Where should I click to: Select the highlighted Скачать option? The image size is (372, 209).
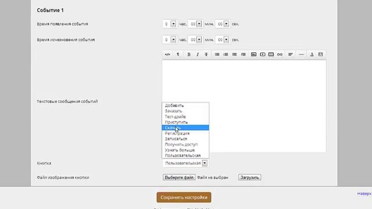point(185,128)
